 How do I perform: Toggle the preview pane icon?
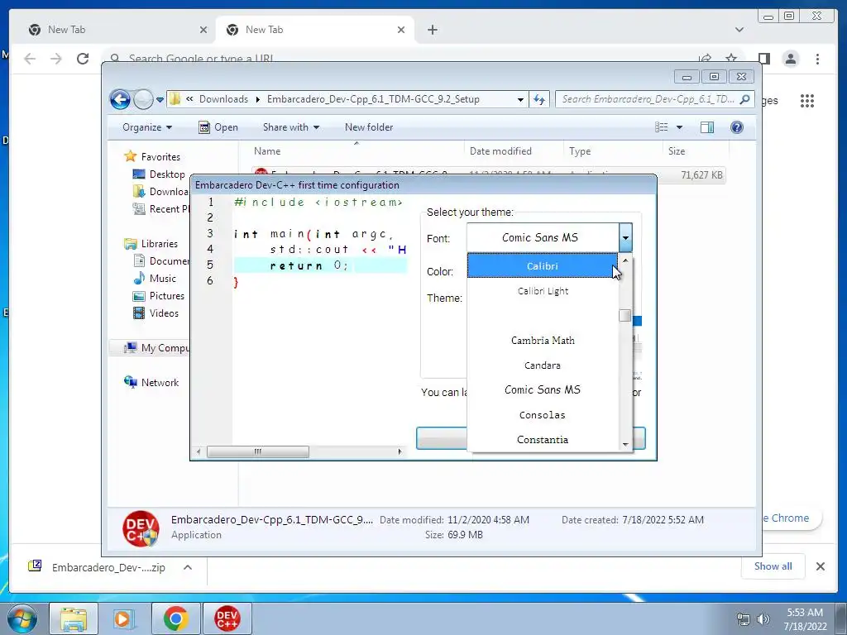[707, 127]
